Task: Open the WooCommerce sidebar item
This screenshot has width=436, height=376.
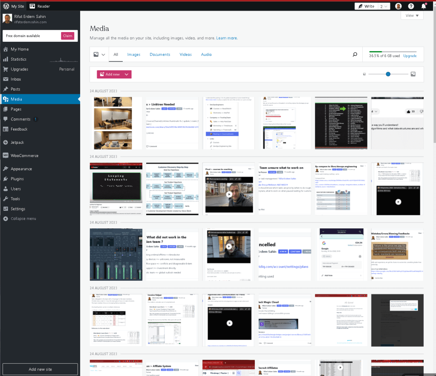Action: click(x=40, y=156)
